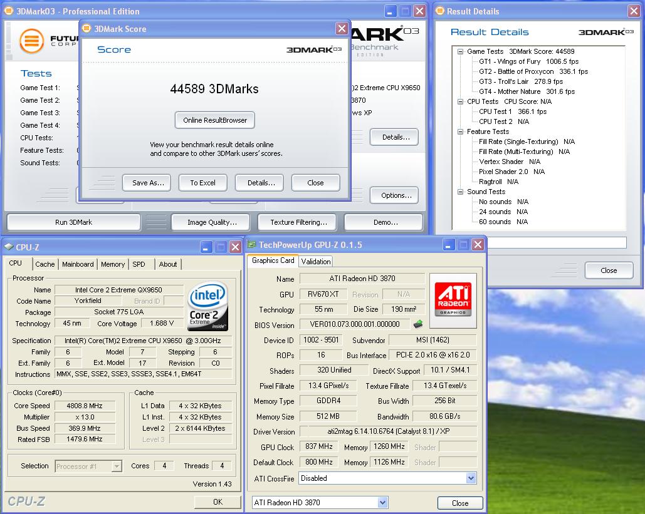The height and width of the screenshot is (514, 645).
Task: Select the About tab in CPU-Z
Action: click(168, 264)
